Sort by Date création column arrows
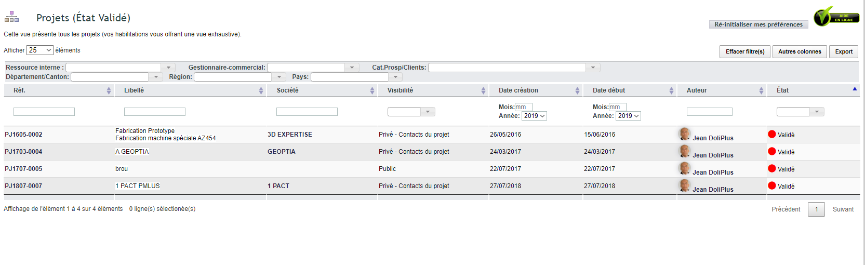 click(x=577, y=90)
